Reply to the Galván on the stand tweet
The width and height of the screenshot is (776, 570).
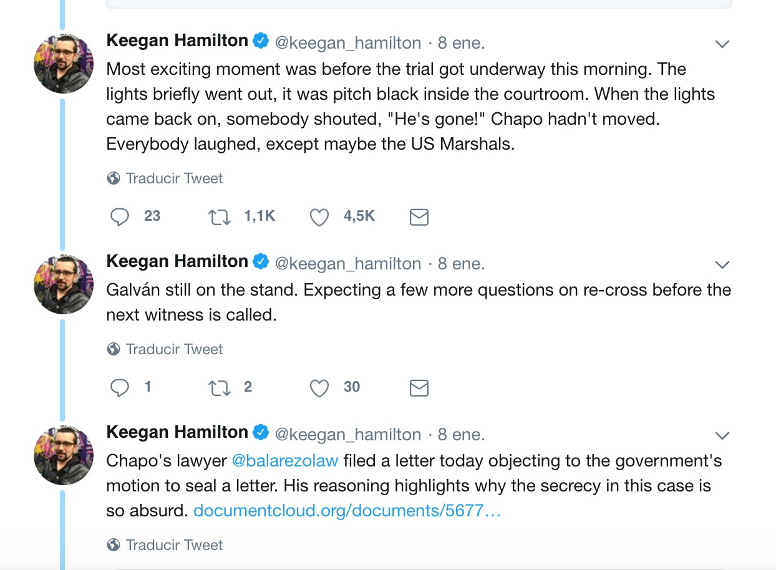pos(119,387)
